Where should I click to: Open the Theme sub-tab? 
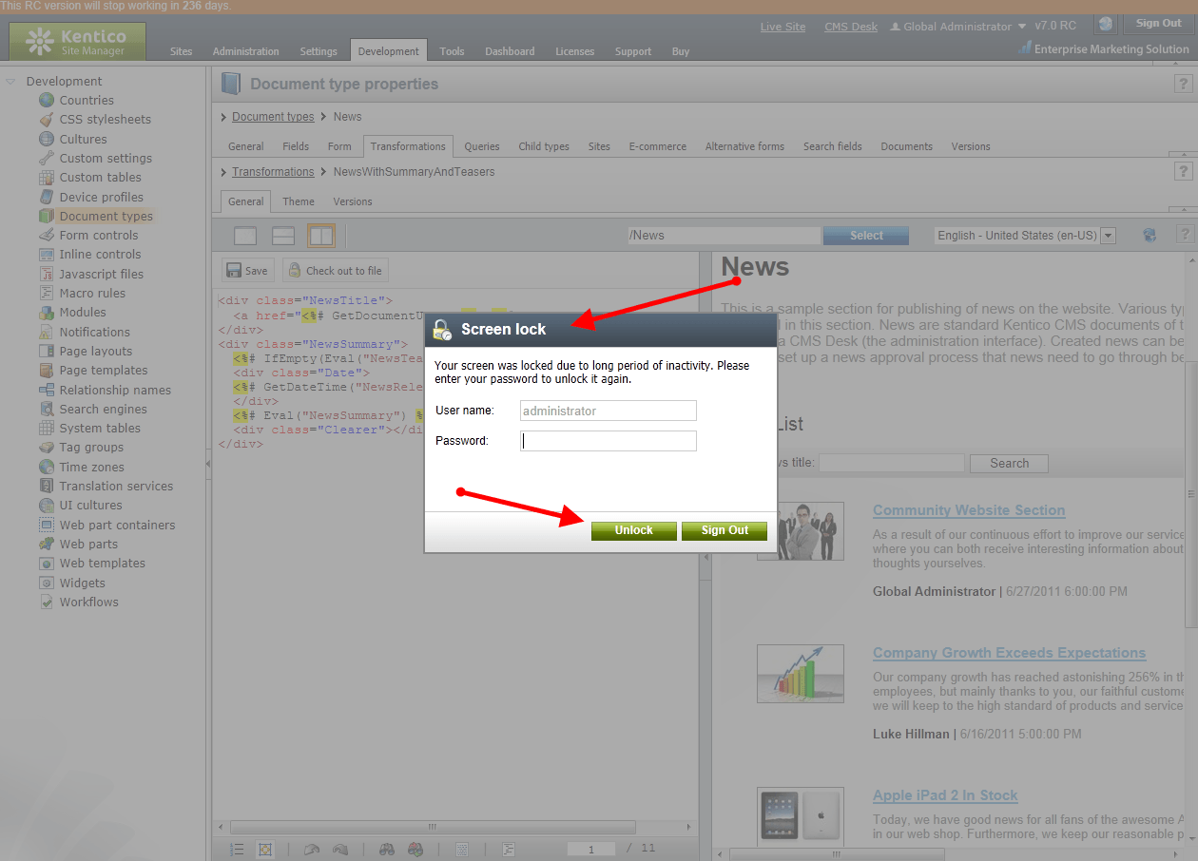click(299, 201)
